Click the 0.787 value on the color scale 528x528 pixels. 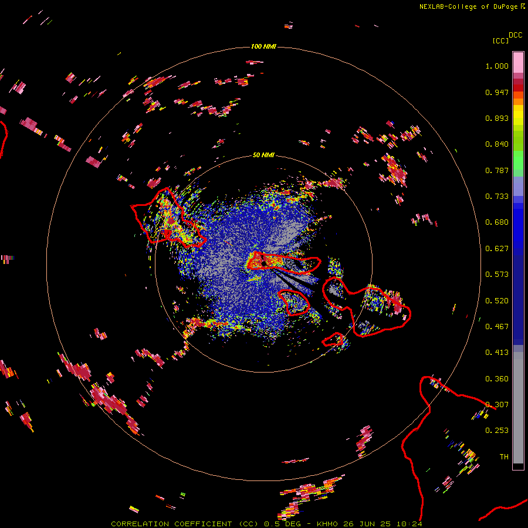[497, 170]
